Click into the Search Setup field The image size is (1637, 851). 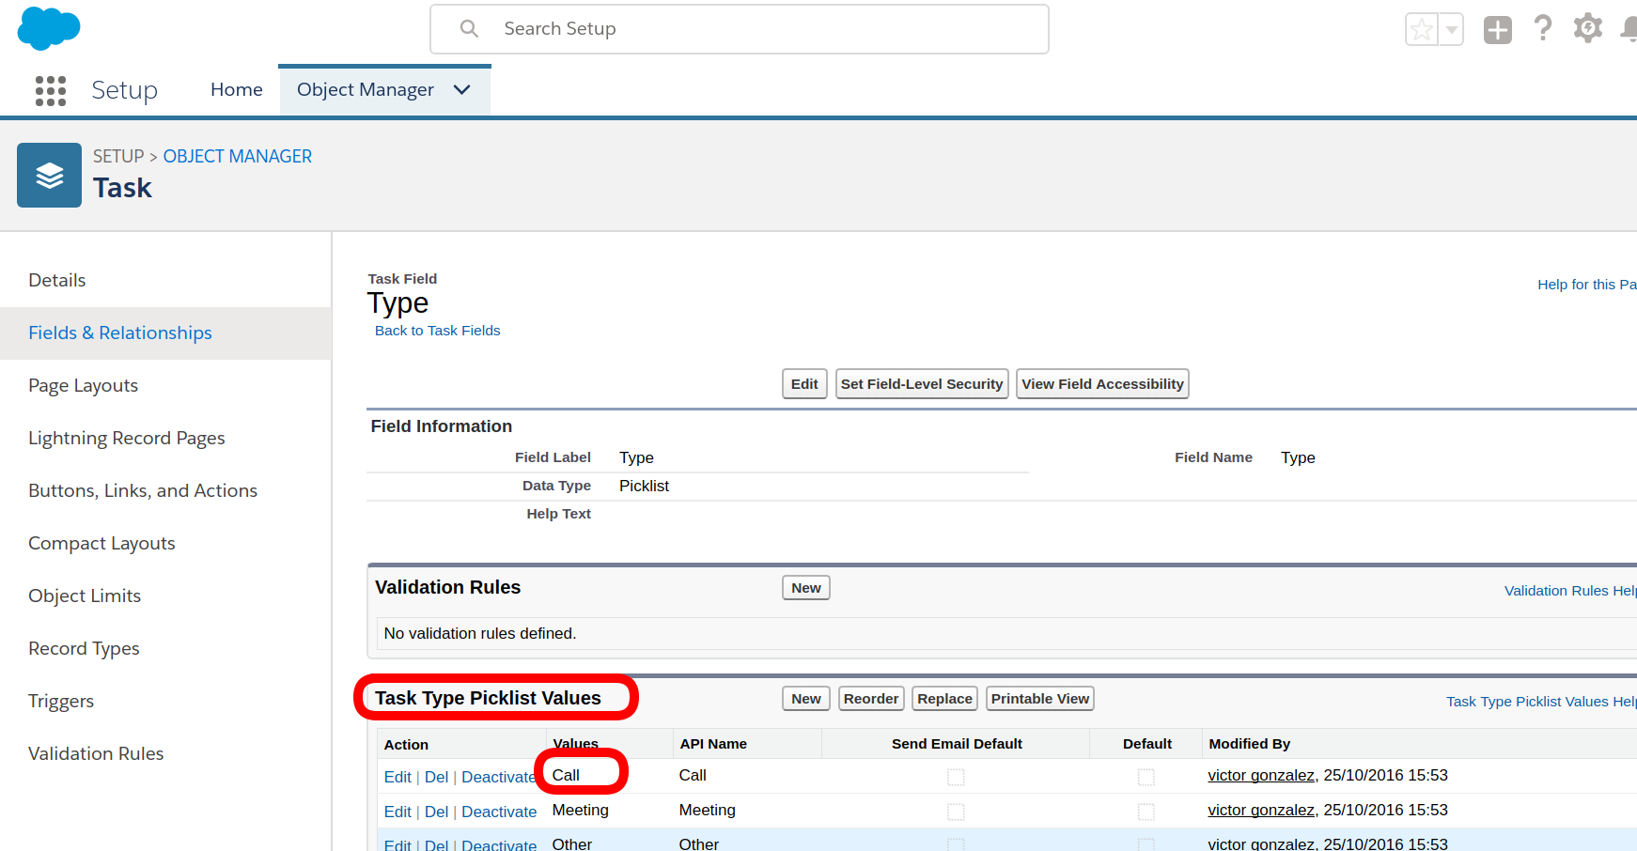(x=752, y=29)
